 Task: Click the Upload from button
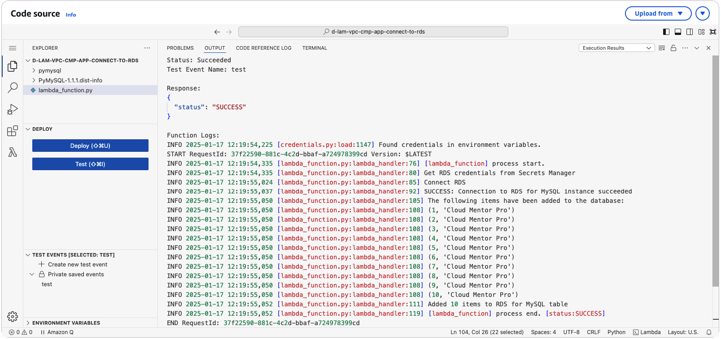coord(658,13)
